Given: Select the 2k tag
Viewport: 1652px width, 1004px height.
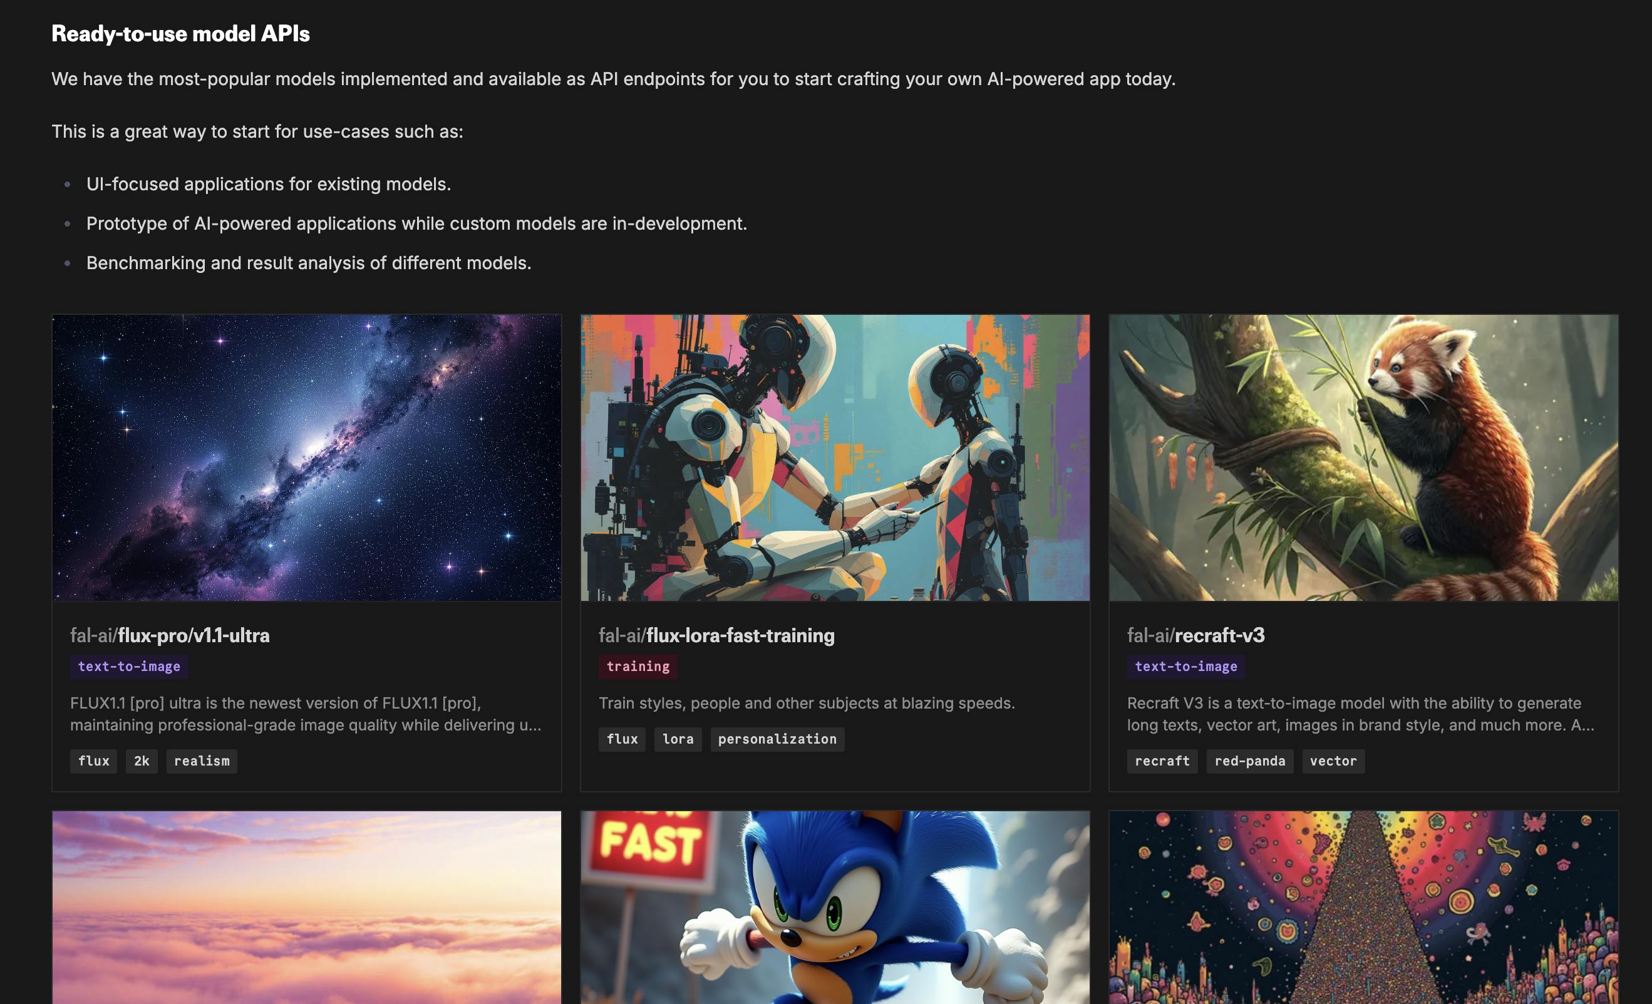Looking at the screenshot, I should [x=142, y=761].
